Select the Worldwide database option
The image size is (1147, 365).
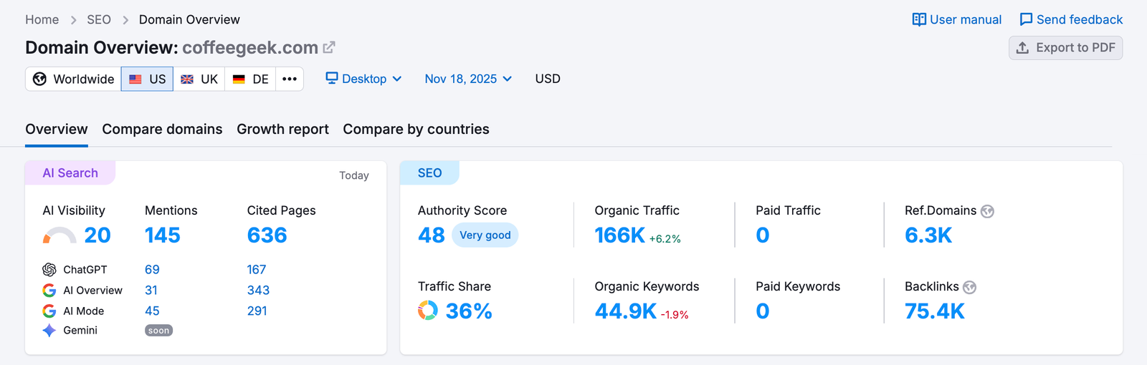(74, 79)
